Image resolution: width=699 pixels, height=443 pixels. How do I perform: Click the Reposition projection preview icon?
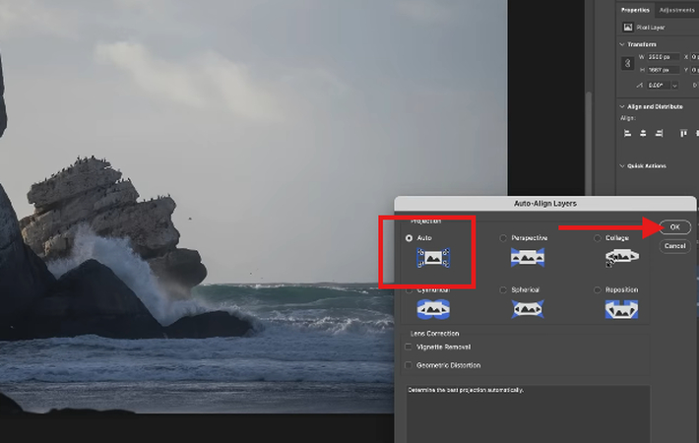pos(620,308)
